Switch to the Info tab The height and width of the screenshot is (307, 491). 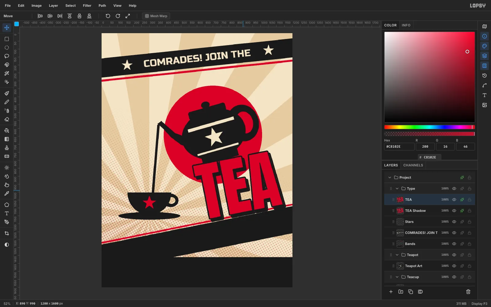point(406,25)
